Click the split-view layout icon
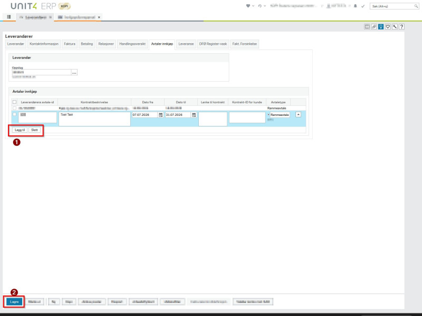This screenshot has height=316, width=422. pyautogui.click(x=367, y=27)
